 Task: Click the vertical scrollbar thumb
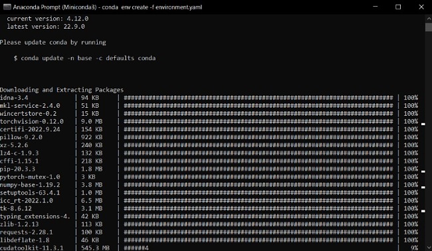click(x=429, y=27)
